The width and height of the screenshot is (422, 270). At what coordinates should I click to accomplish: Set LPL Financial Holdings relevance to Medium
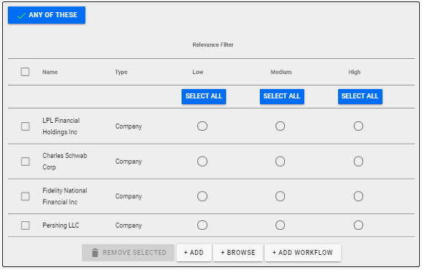tap(280, 126)
